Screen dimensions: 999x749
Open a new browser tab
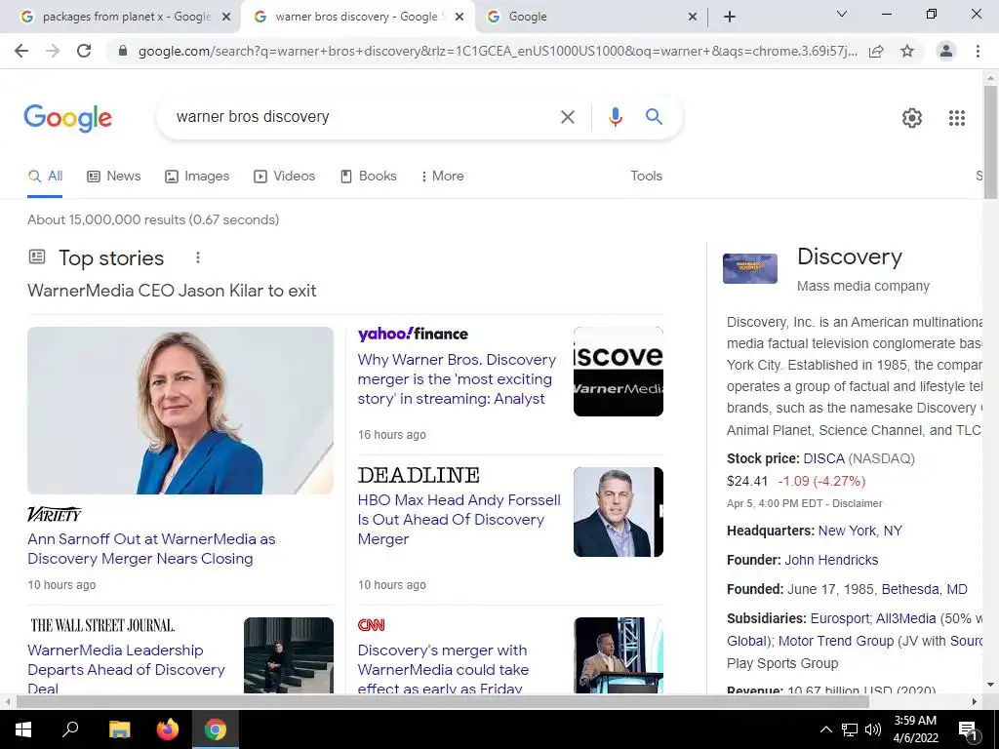(x=730, y=17)
